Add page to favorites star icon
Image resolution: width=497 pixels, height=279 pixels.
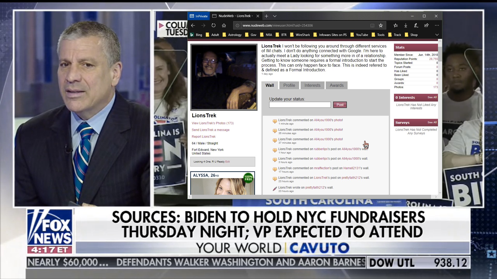tap(381, 25)
